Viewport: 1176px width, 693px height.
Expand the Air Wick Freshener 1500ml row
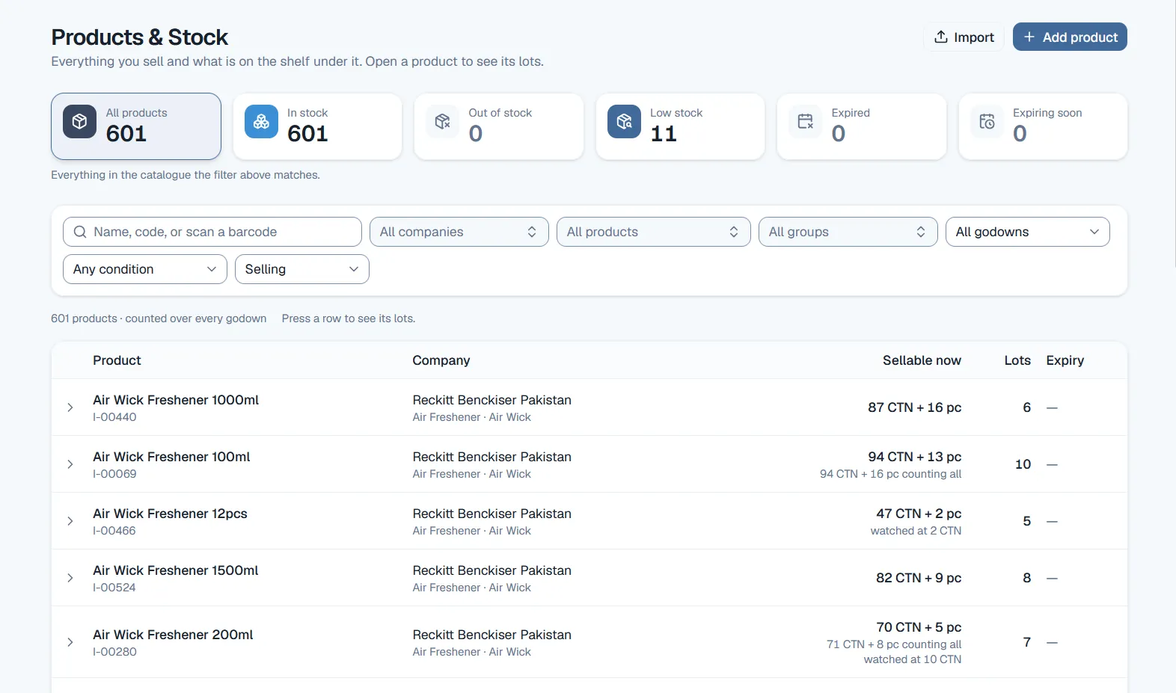click(70, 578)
